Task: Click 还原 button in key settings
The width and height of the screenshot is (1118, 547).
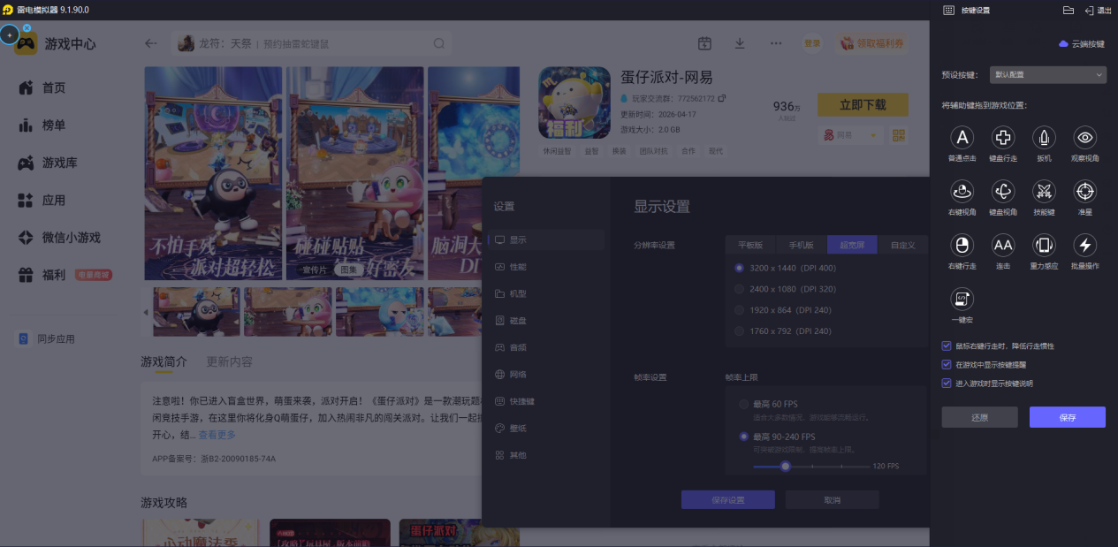Action: (979, 417)
